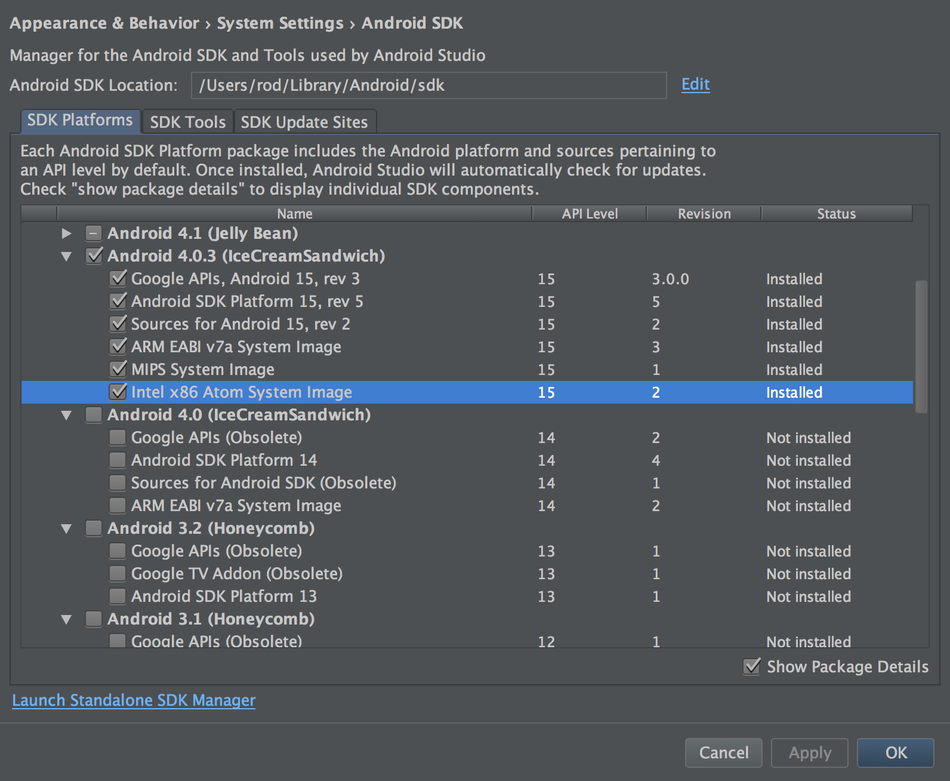Click the Android SDK Location path field
950x781 pixels.
(x=428, y=85)
